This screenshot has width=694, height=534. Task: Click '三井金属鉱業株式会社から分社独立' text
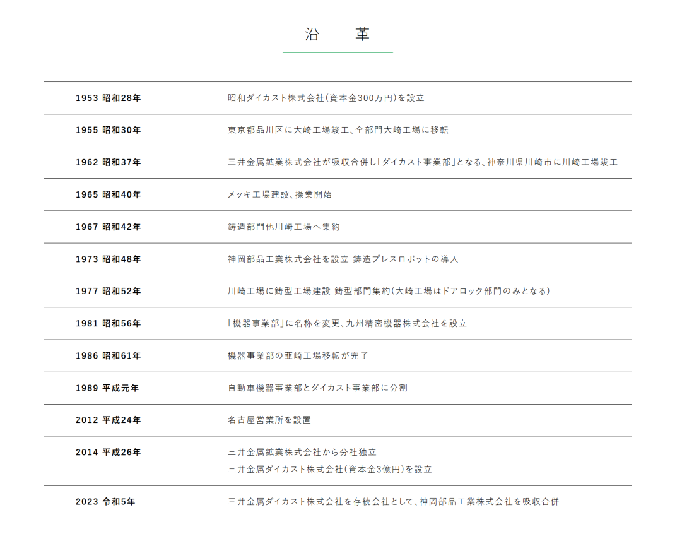302,453
